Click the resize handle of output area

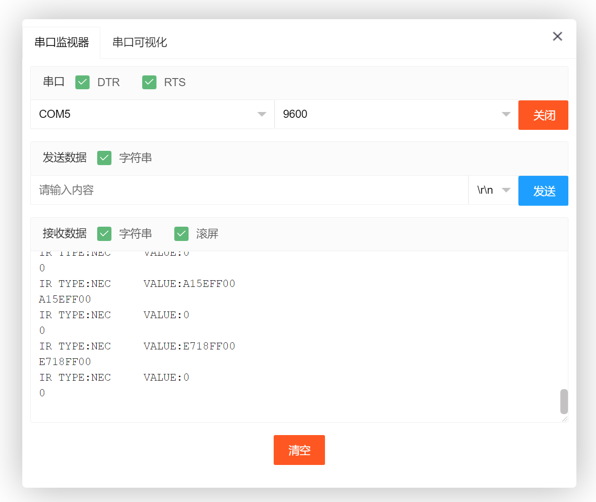(564, 419)
